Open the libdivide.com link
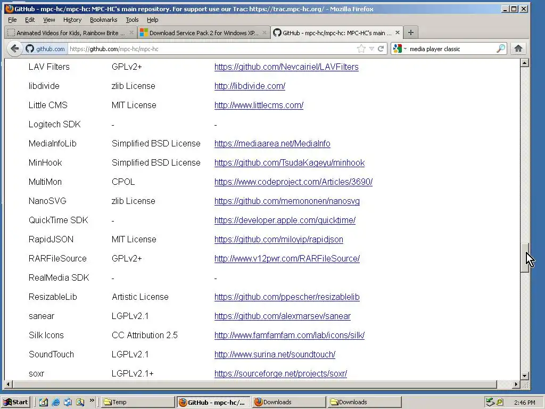 (250, 86)
